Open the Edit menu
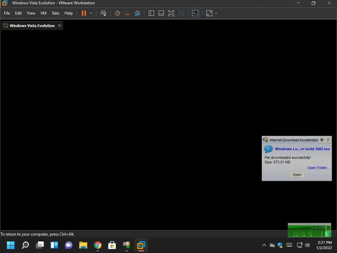The width and height of the screenshot is (337, 253). [x=18, y=13]
